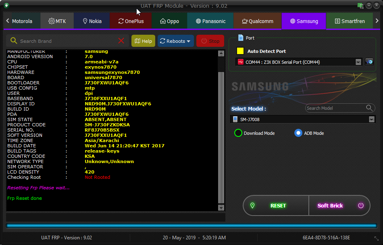Click the log scrollbar up arrow

click(221, 54)
